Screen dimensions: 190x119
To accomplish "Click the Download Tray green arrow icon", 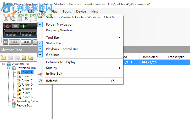I will (14, 68).
